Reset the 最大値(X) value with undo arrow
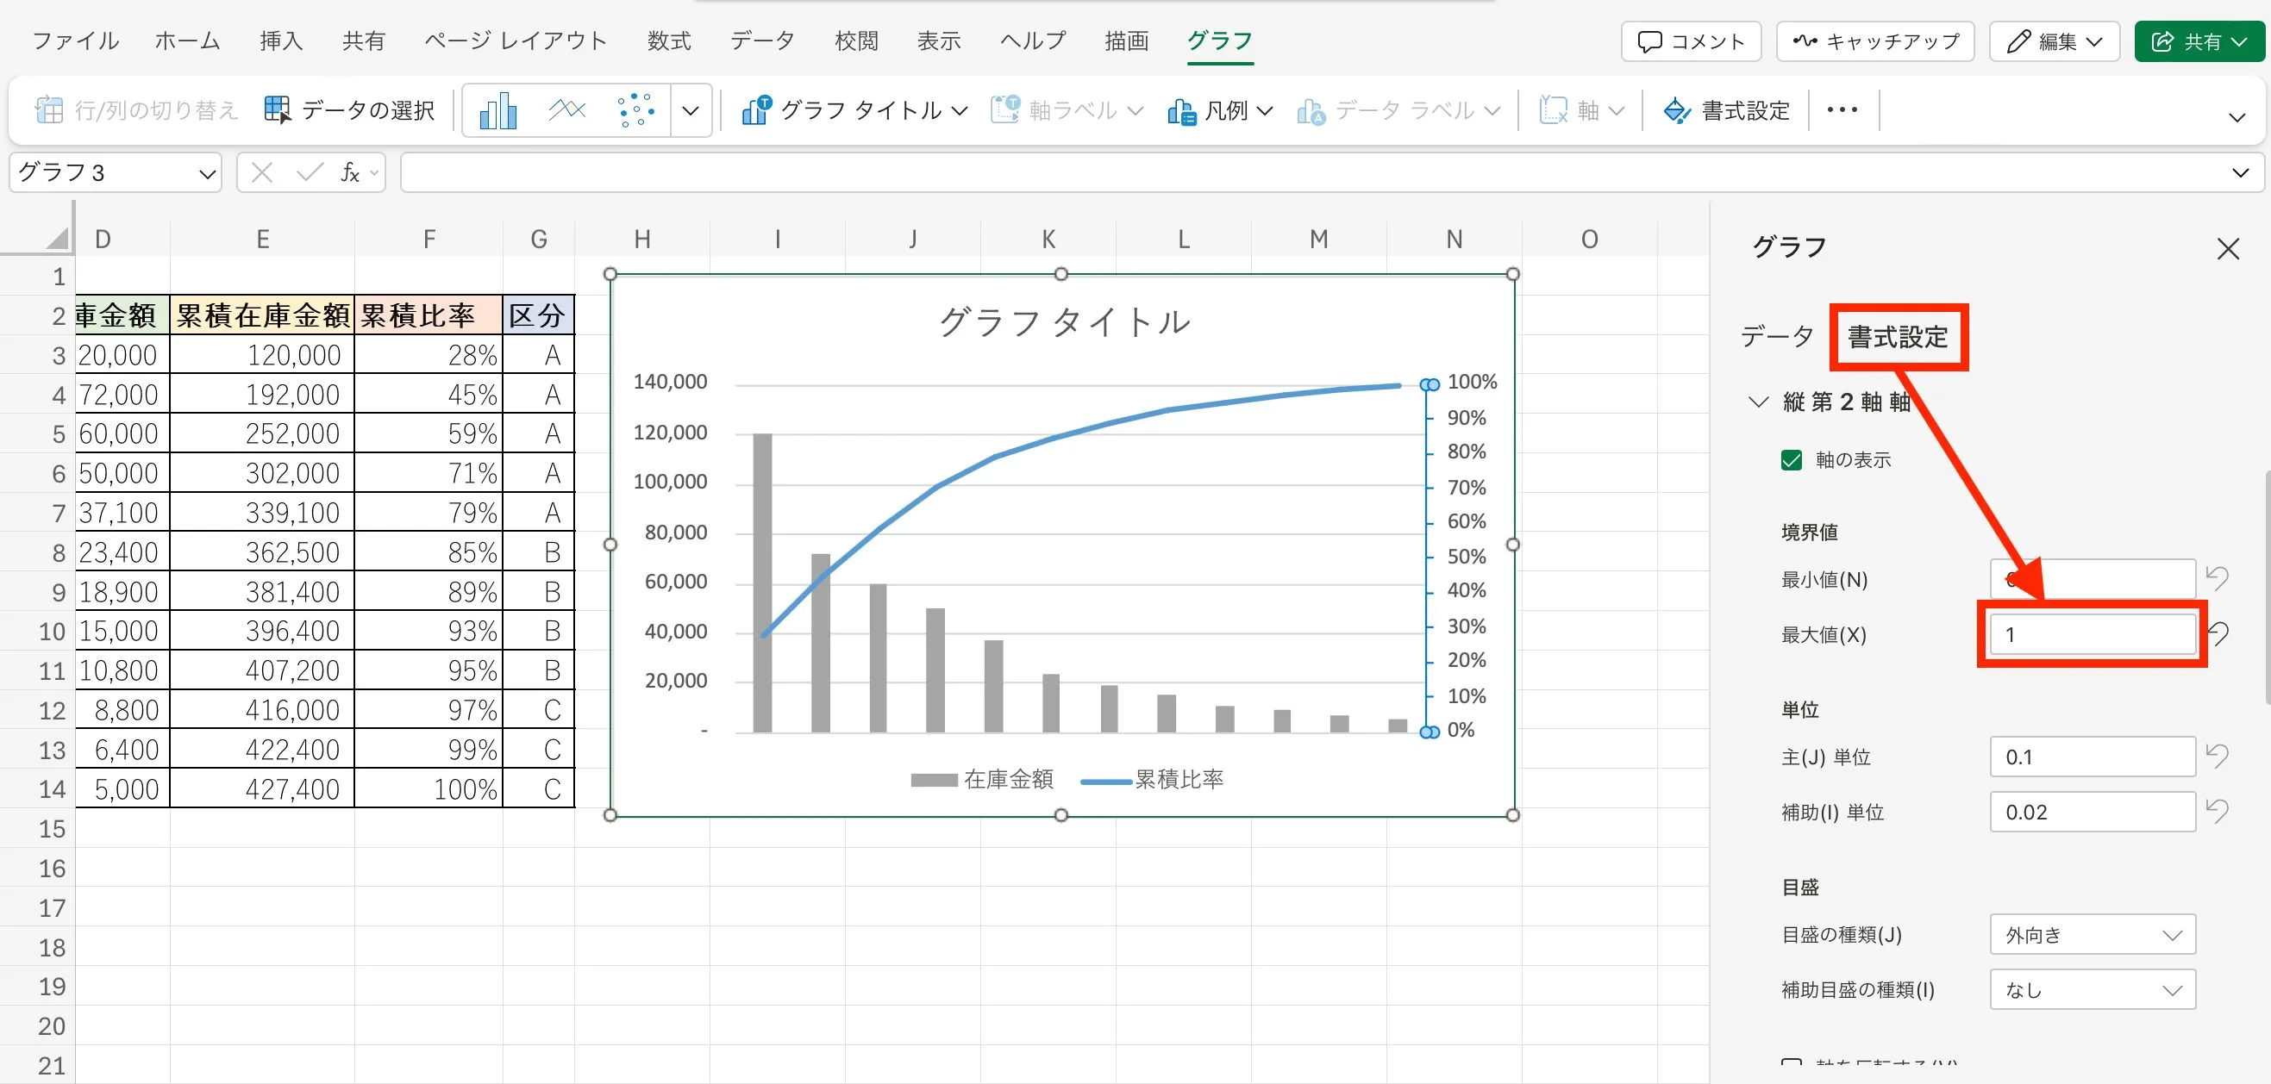The height and width of the screenshot is (1084, 2271). pyautogui.click(x=2218, y=633)
